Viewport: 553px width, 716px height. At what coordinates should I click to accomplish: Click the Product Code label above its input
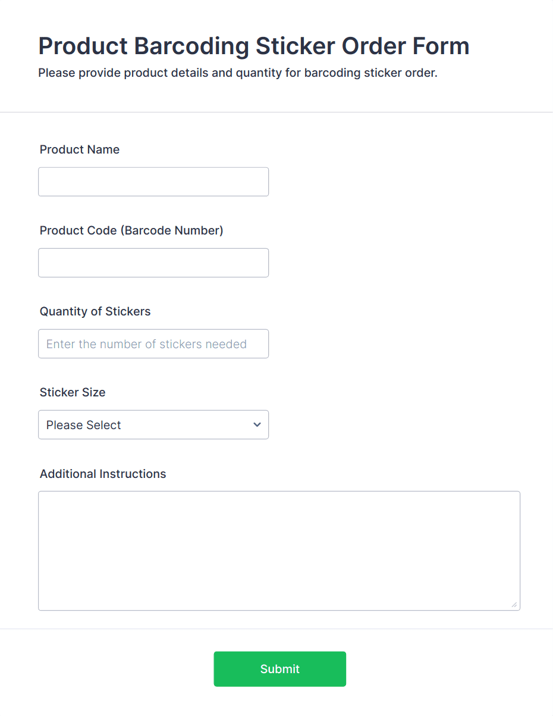(x=131, y=230)
